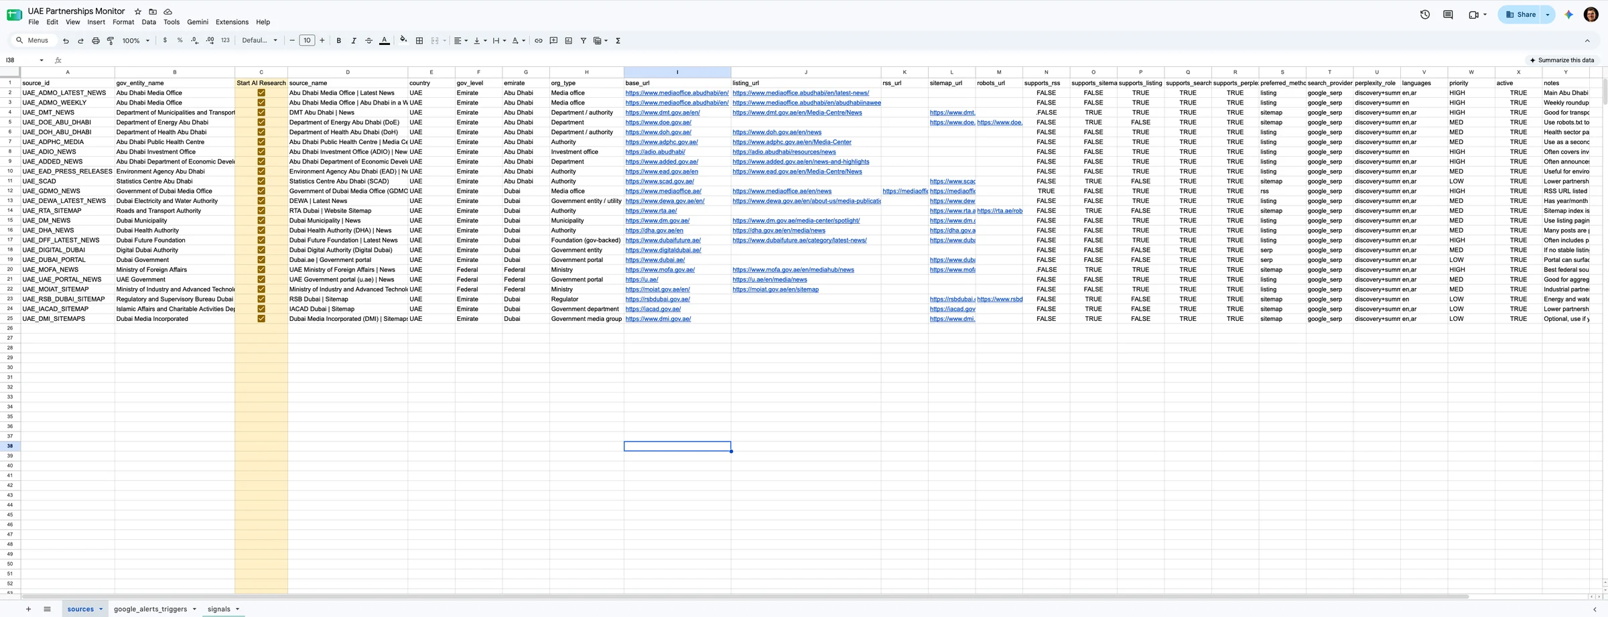The image size is (1608, 617).
Task: Toggle checkbox in UAE_RTA_SITEMAP row
Action: click(x=261, y=211)
